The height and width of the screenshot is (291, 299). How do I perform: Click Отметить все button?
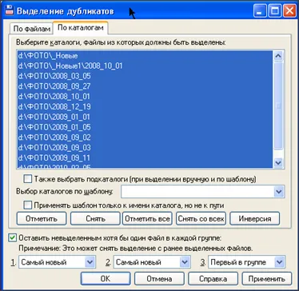point(147,219)
